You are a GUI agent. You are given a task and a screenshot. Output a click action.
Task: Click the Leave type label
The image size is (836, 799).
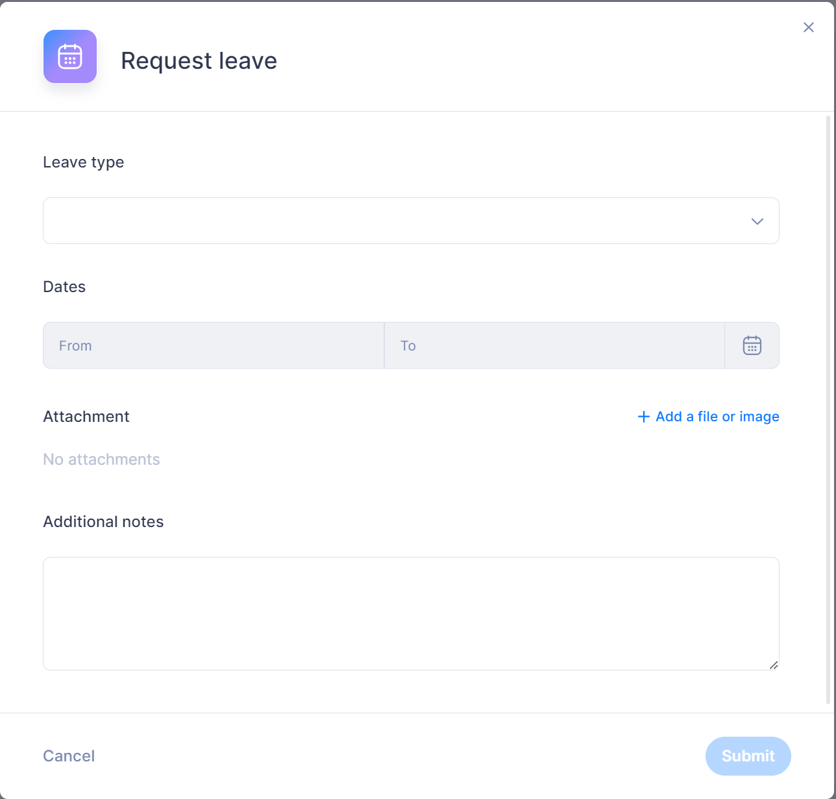point(83,162)
